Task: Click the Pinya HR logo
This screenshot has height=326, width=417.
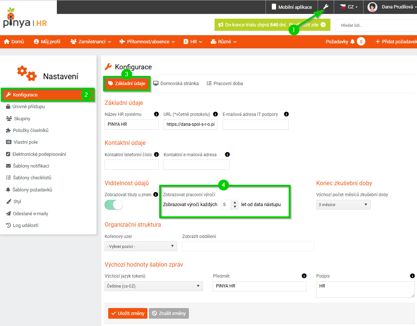Action: tap(25, 18)
